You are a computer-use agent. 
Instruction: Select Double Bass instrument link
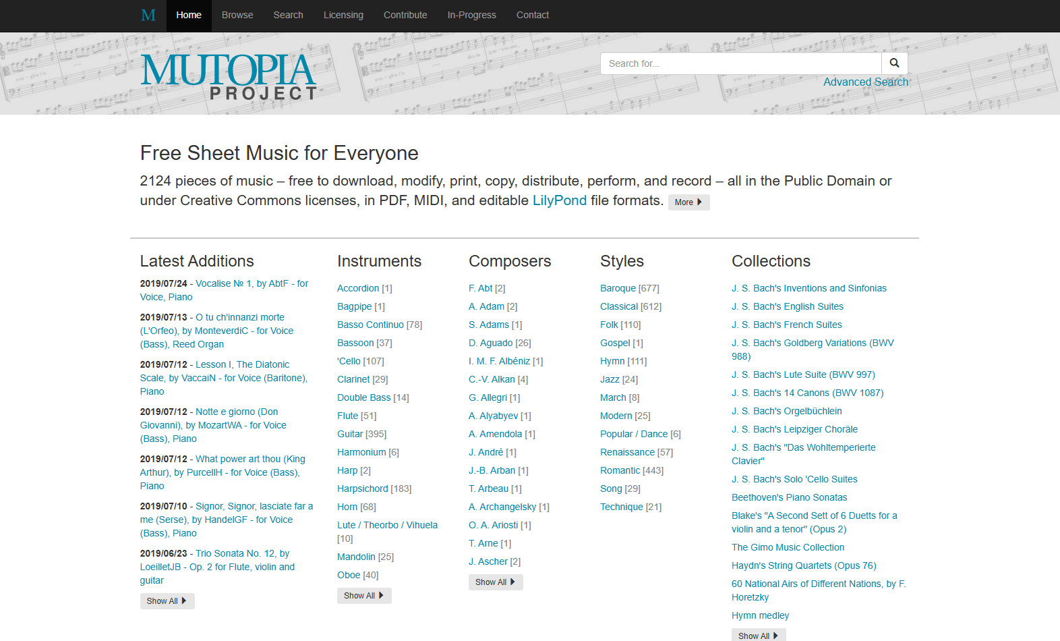[364, 397]
